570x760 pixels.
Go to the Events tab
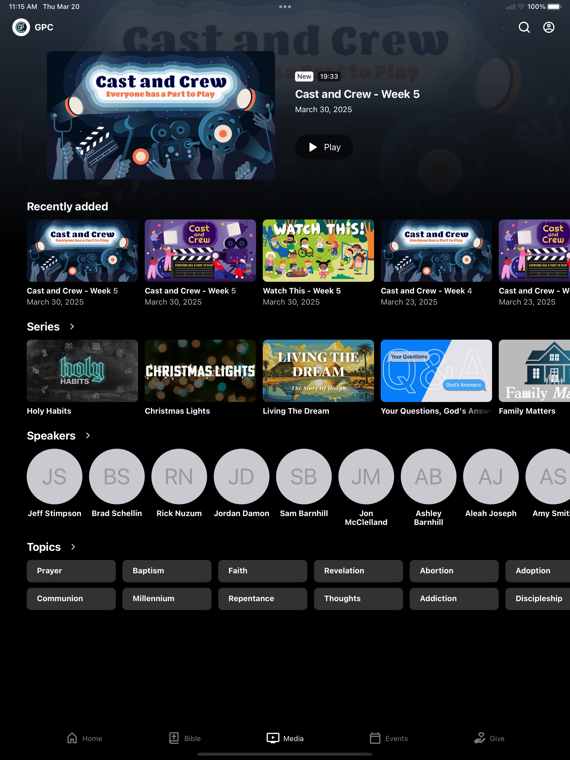[x=389, y=738]
